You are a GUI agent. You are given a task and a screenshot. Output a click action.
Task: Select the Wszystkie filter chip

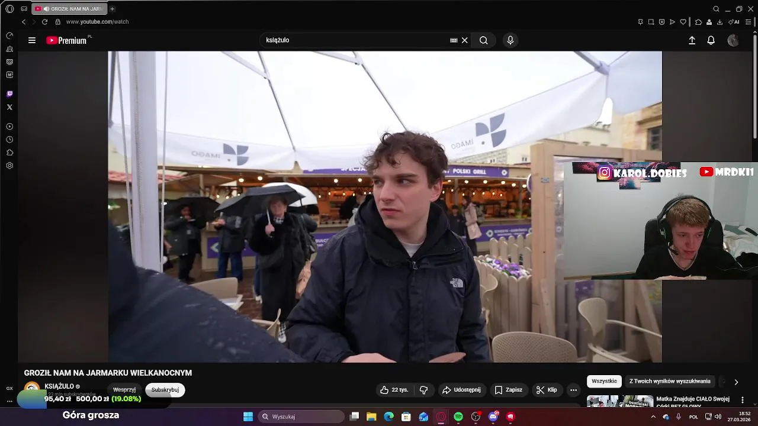click(x=604, y=382)
